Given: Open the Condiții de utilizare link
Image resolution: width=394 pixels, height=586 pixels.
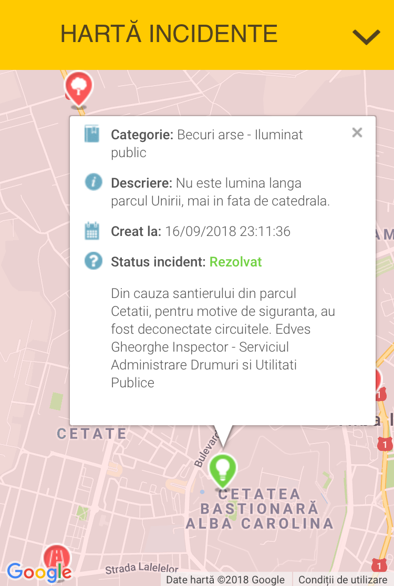Looking at the screenshot, I should (x=343, y=580).
